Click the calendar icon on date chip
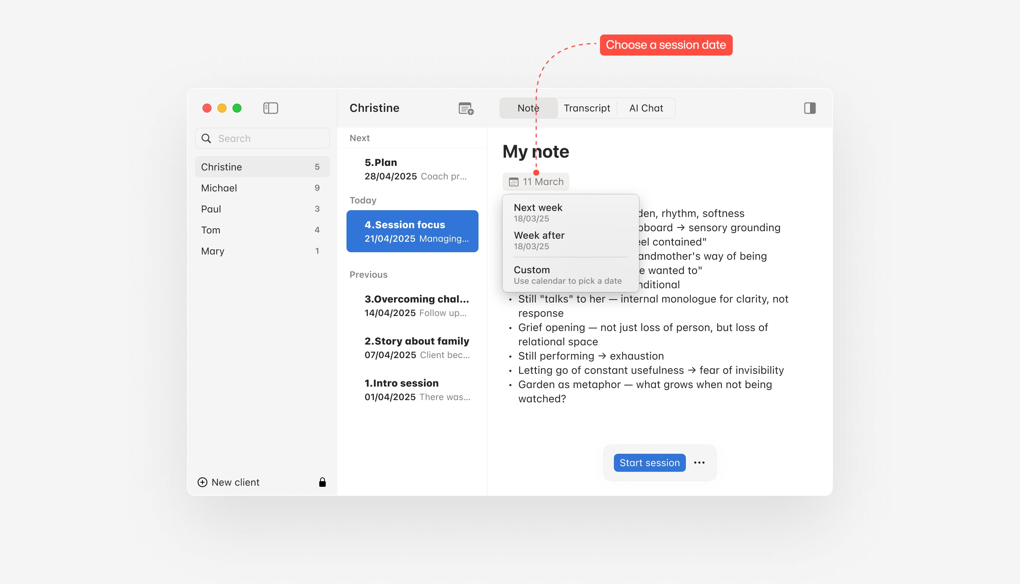This screenshot has width=1020, height=584. click(x=513, y=182)
